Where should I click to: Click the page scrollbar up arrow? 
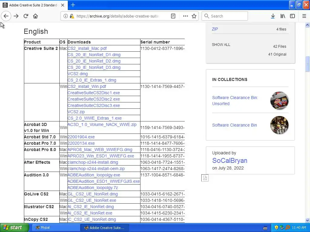coord(307,25)
